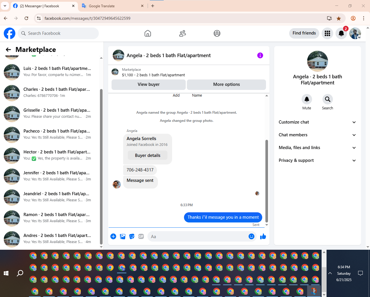Open Chrome three-dot menu
Image resolution: width=370 pixels, height=297 pixels.
[364, 18]
